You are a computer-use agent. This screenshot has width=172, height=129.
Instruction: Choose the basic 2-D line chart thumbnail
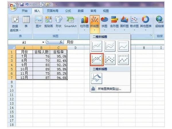click(97, 46)
